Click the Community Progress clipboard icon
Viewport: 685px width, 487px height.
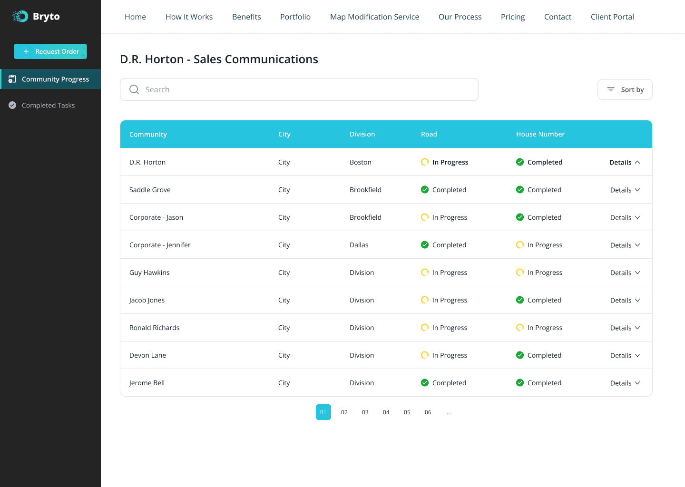(12, 79)
